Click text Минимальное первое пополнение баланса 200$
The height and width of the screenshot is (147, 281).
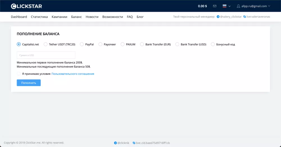(50, 62)
